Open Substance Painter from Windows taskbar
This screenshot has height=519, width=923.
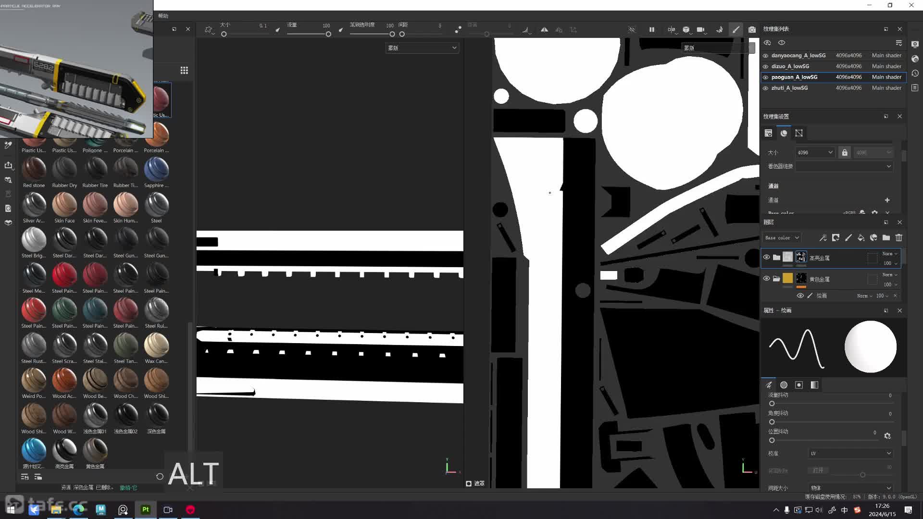point(145,509)
